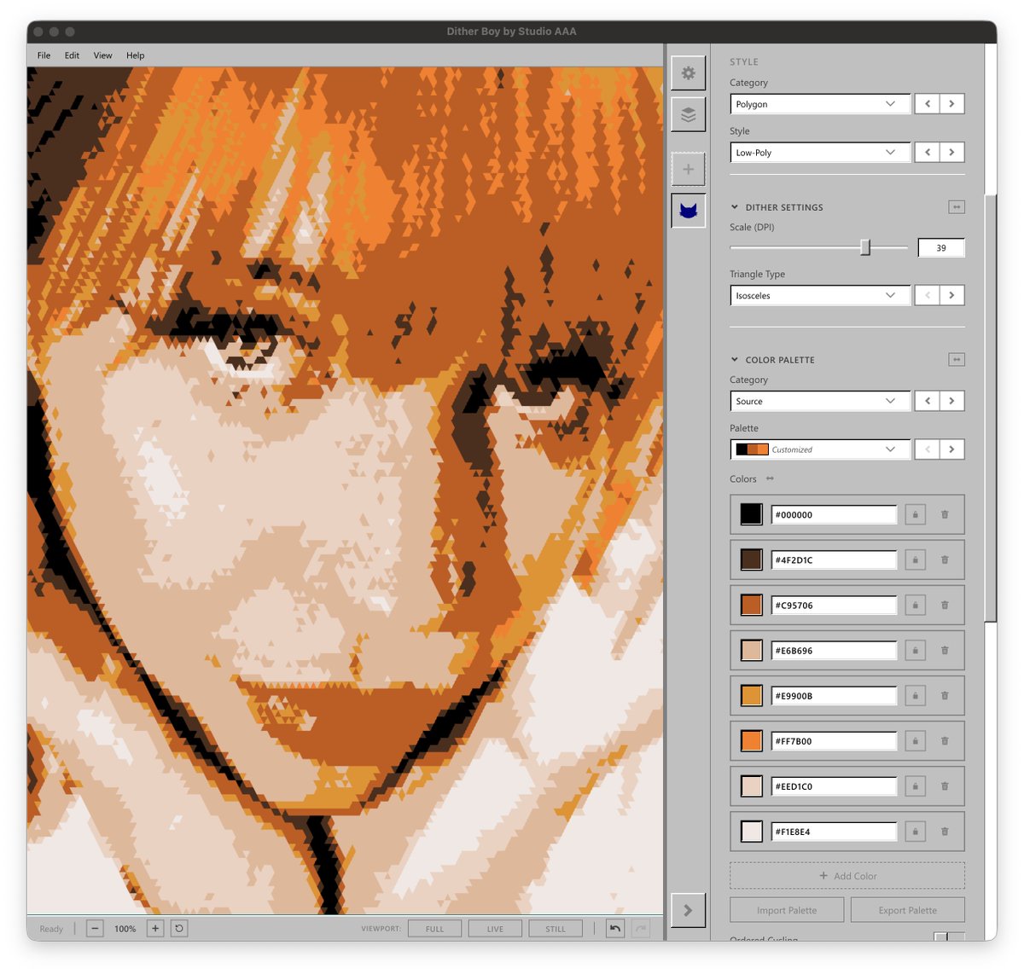
Task: Open the File menu
Action: [x=44, y=55]
